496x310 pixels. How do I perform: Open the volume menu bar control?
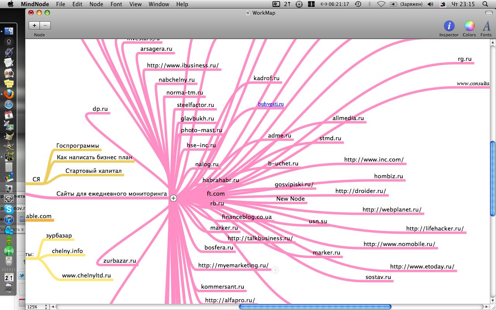(x=430, y=4)
